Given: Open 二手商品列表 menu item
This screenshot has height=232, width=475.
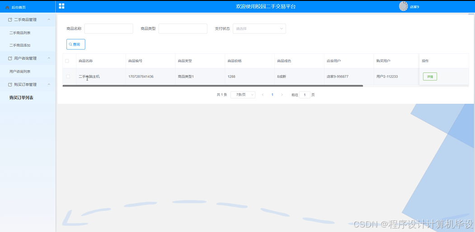Looking at the screenshot, I should coord(20,32).
